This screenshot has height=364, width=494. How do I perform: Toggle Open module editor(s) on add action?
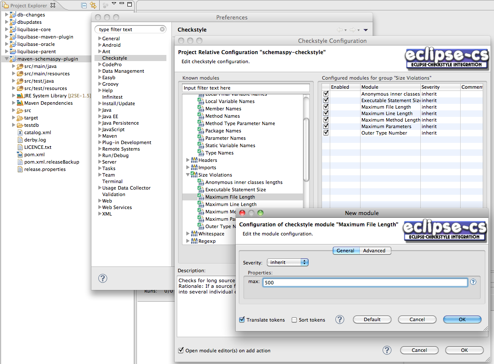[x=181, y=350]
